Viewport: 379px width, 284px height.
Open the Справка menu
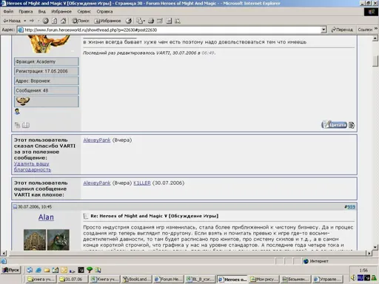(104, 11)
